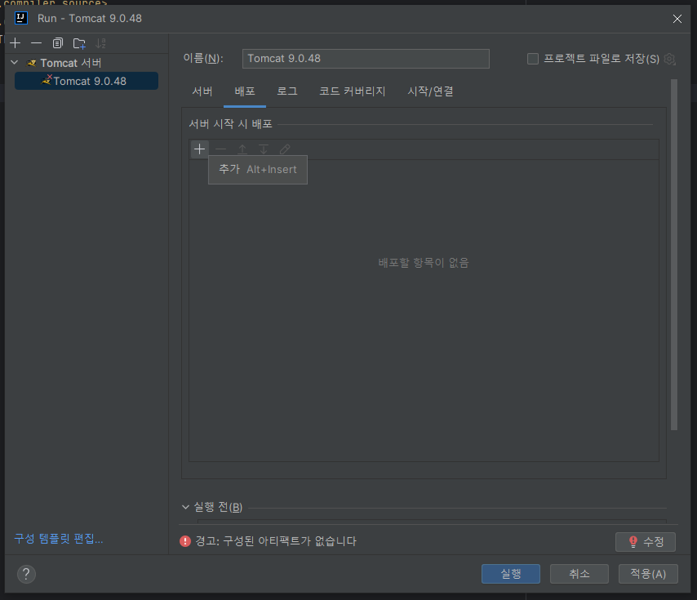Switch to the 배포 tab
697x600 pixels.
coord(245,91)
